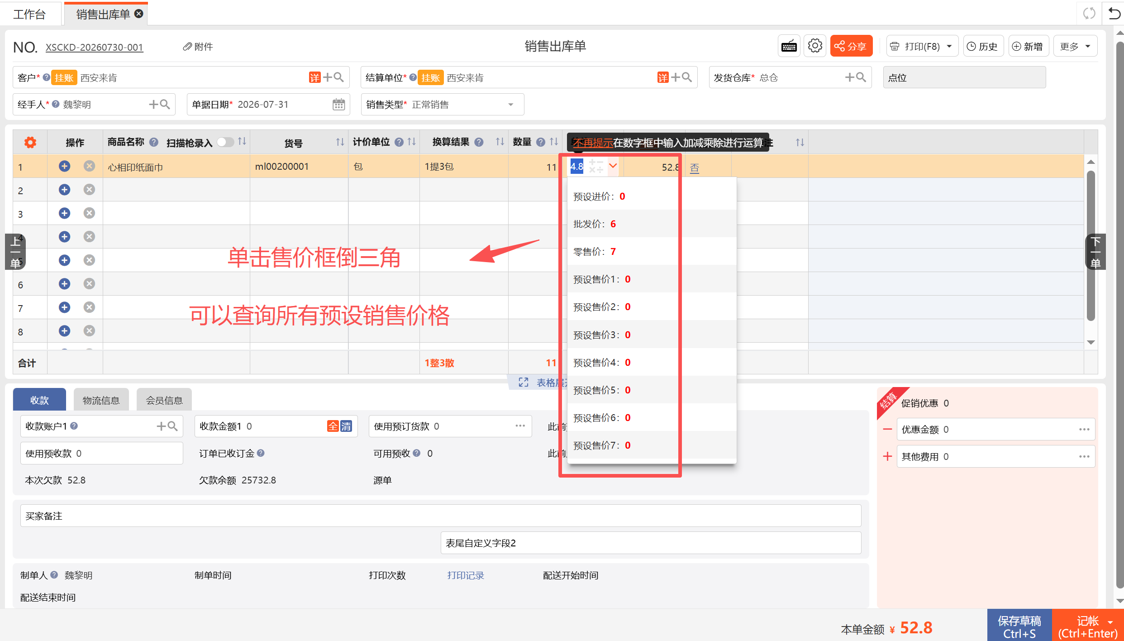
Task: Go to next document 下一单
Action: pyautogui.click(x=1095, y=252)
